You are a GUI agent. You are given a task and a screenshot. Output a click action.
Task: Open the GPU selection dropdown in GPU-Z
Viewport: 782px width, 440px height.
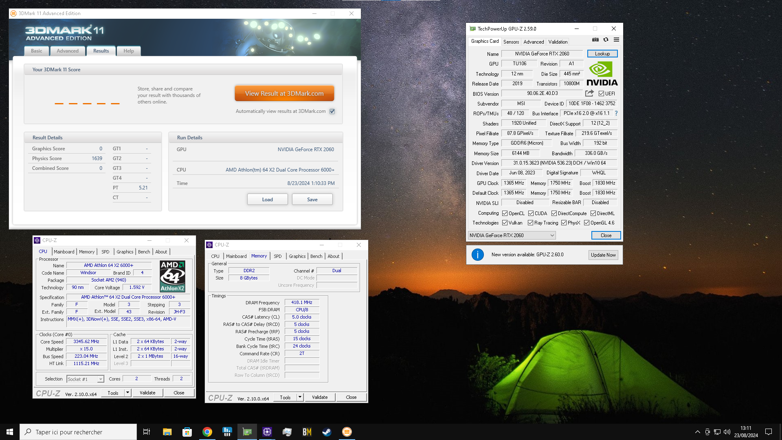coord(512,235)
